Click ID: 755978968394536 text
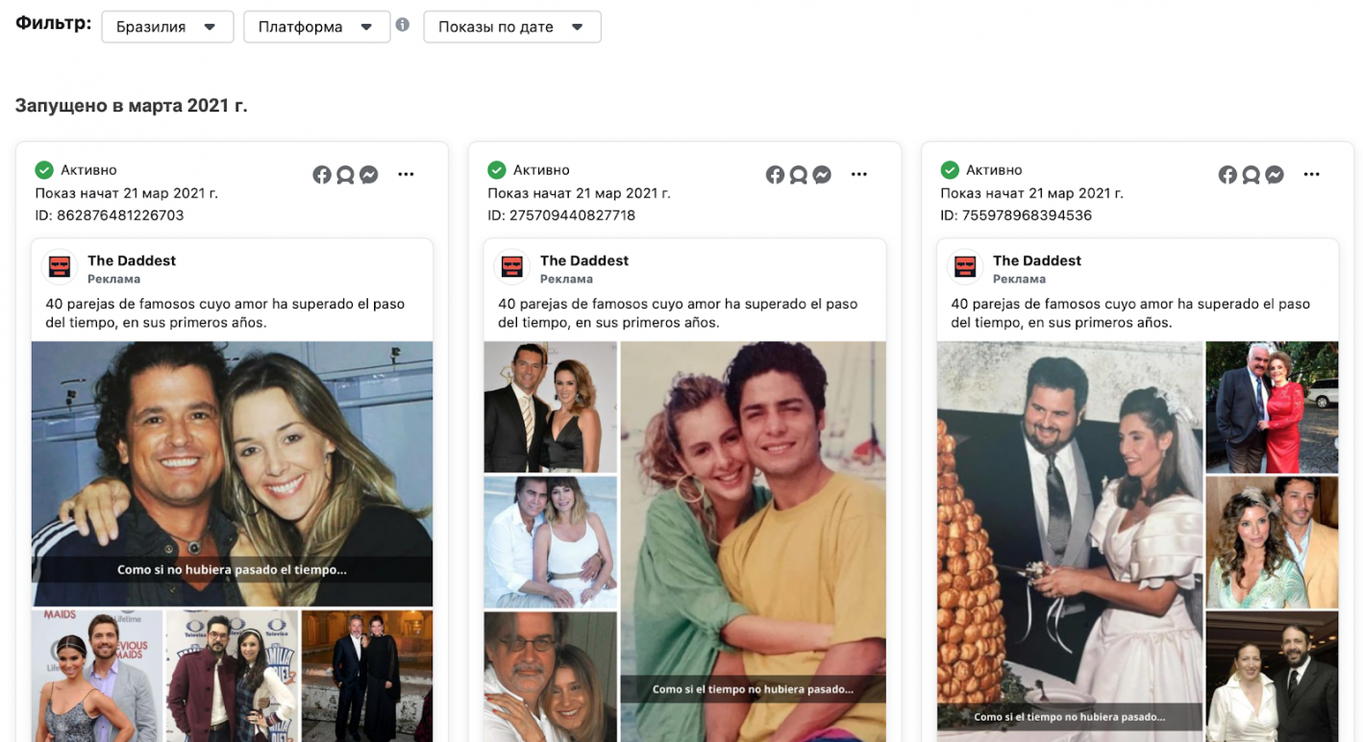 (x=1016, y=215)
